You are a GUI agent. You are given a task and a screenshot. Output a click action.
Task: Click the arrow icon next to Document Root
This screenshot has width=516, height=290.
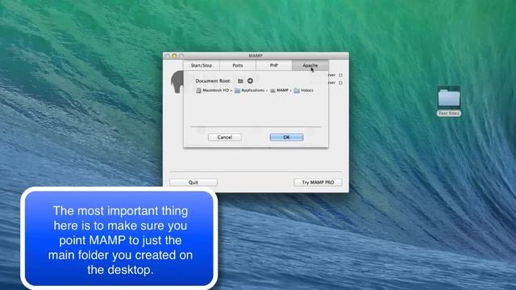tap(250, 81)
